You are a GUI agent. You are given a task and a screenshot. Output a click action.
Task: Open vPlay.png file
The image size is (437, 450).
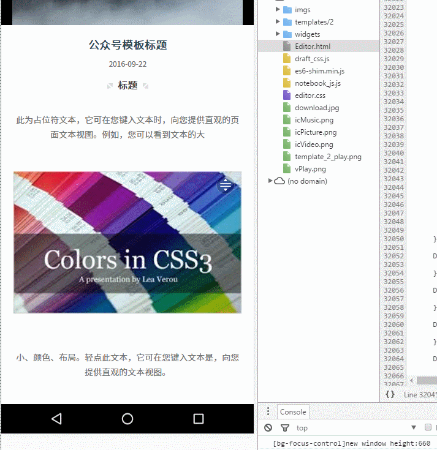click(x=310, y=170)
